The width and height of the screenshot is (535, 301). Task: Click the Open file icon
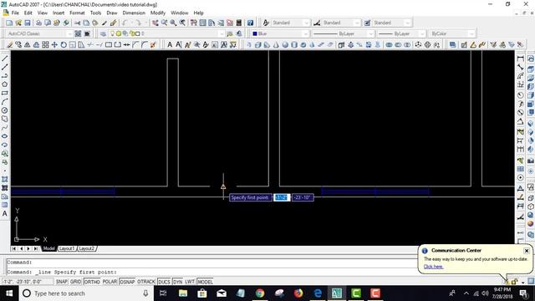pos(18,23)
